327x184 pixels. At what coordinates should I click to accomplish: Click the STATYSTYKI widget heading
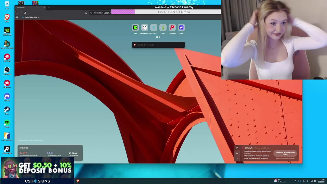pos(24,148)
